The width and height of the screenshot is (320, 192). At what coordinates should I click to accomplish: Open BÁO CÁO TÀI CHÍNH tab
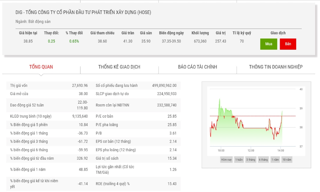197,67
